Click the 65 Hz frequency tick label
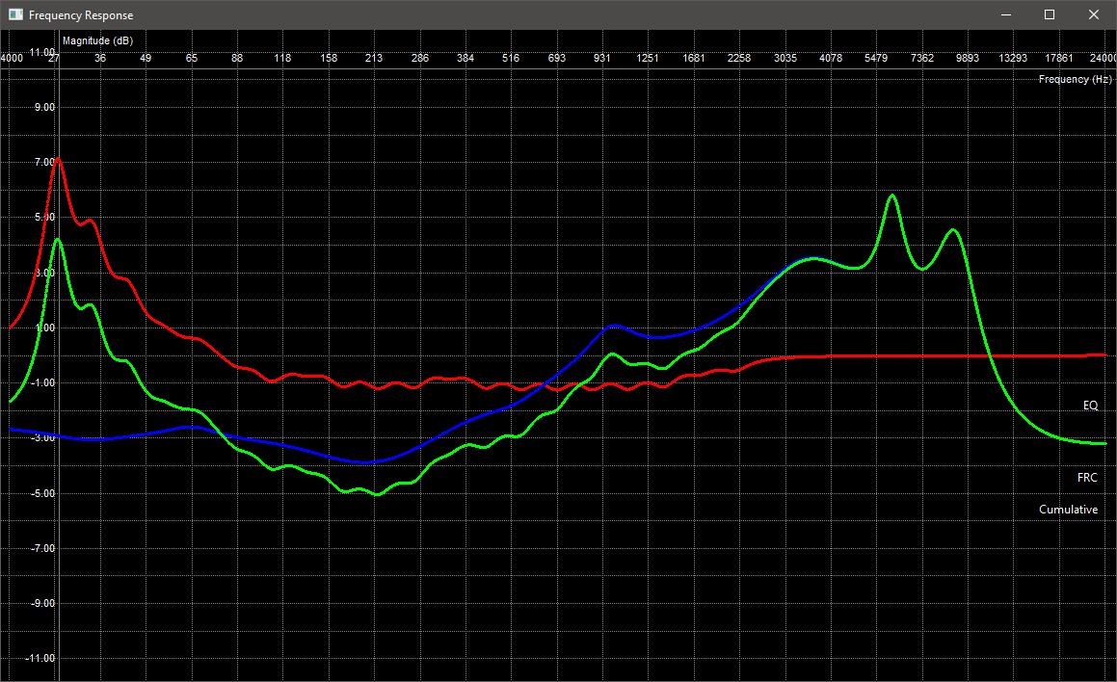 192,59
